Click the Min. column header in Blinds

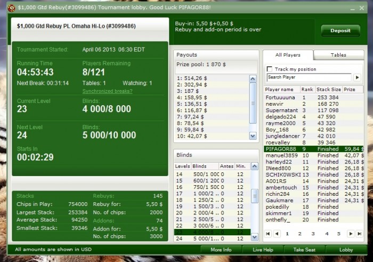point(242,166)
